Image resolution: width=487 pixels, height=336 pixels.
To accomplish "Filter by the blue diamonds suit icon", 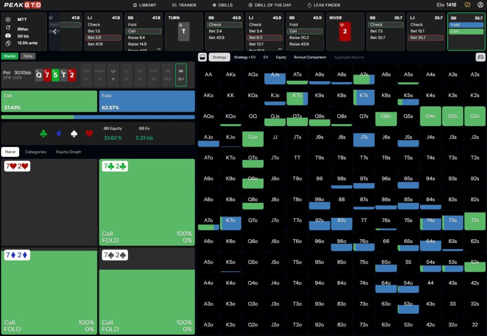I will tap(58, 134).
